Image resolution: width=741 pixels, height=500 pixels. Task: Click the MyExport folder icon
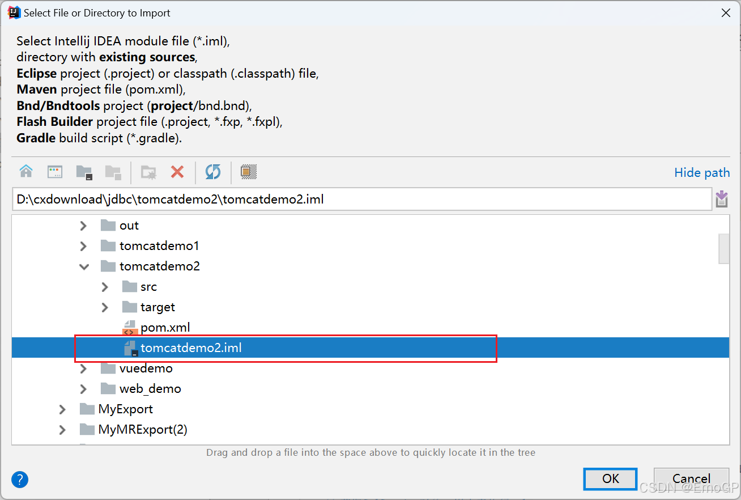pos(87,409)
